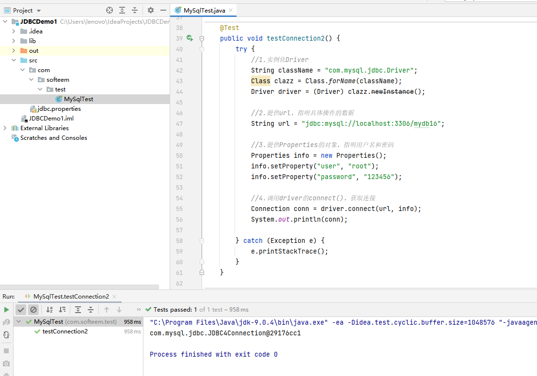
Task: Click the Project panel horizontal scrollbar
Action: (x=79, y=287)
